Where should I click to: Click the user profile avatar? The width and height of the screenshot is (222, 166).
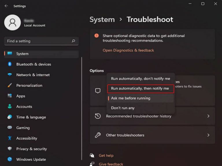(x=12, y=22)
